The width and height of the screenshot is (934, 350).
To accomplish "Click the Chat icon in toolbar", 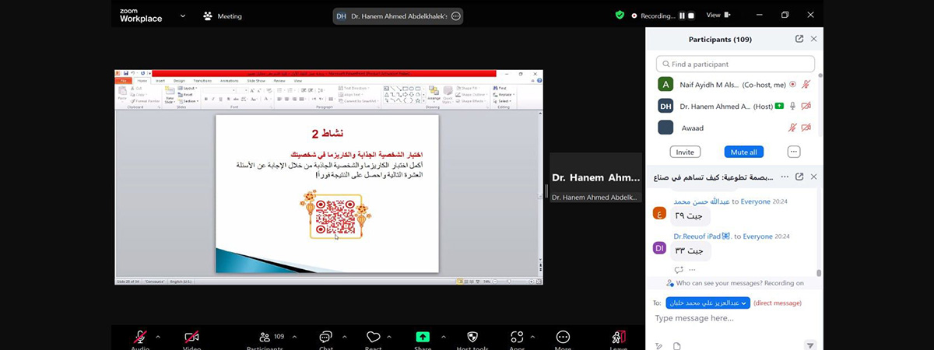I will 325,337.
